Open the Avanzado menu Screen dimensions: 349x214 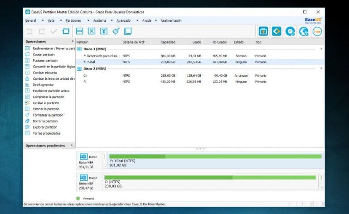[124, 20]
